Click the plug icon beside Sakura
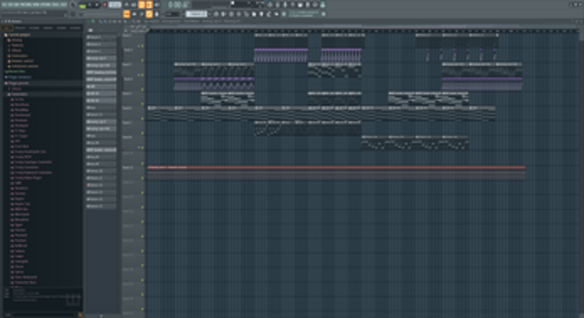This screenshot has height=318, width=584. (x=13, y=251)
